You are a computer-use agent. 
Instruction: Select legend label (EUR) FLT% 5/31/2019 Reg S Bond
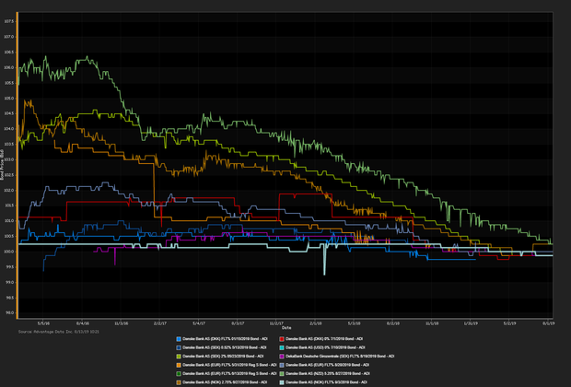(229, 365)
